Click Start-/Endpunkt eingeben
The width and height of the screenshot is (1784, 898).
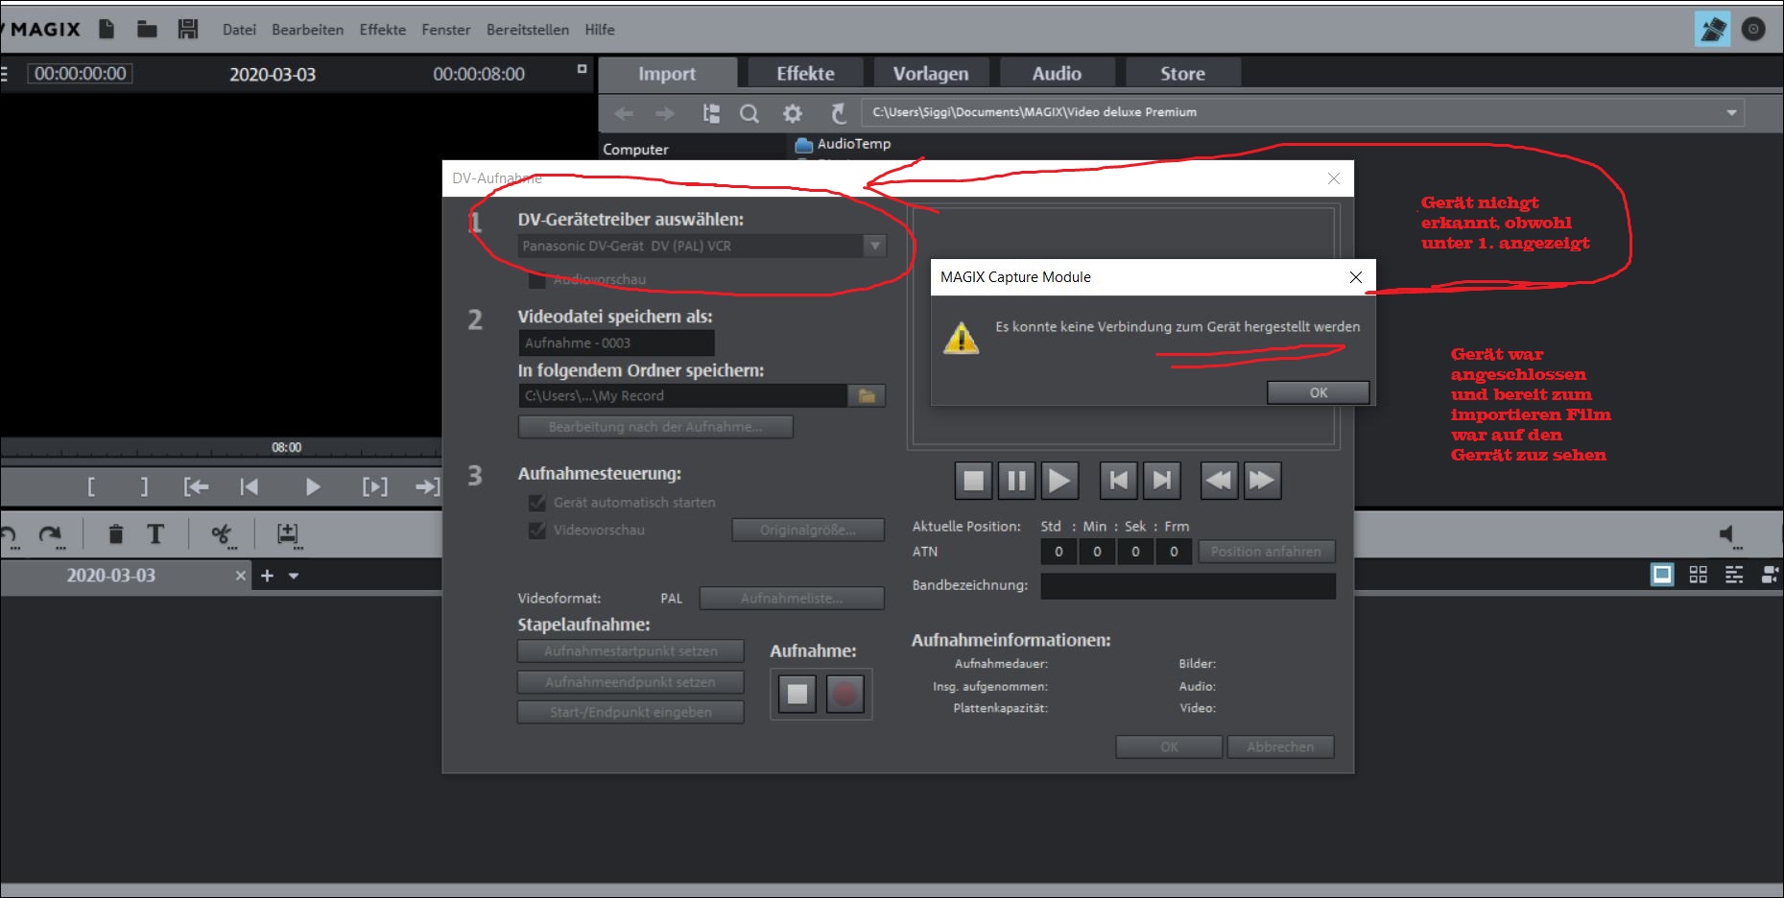[x=630, y=712]
